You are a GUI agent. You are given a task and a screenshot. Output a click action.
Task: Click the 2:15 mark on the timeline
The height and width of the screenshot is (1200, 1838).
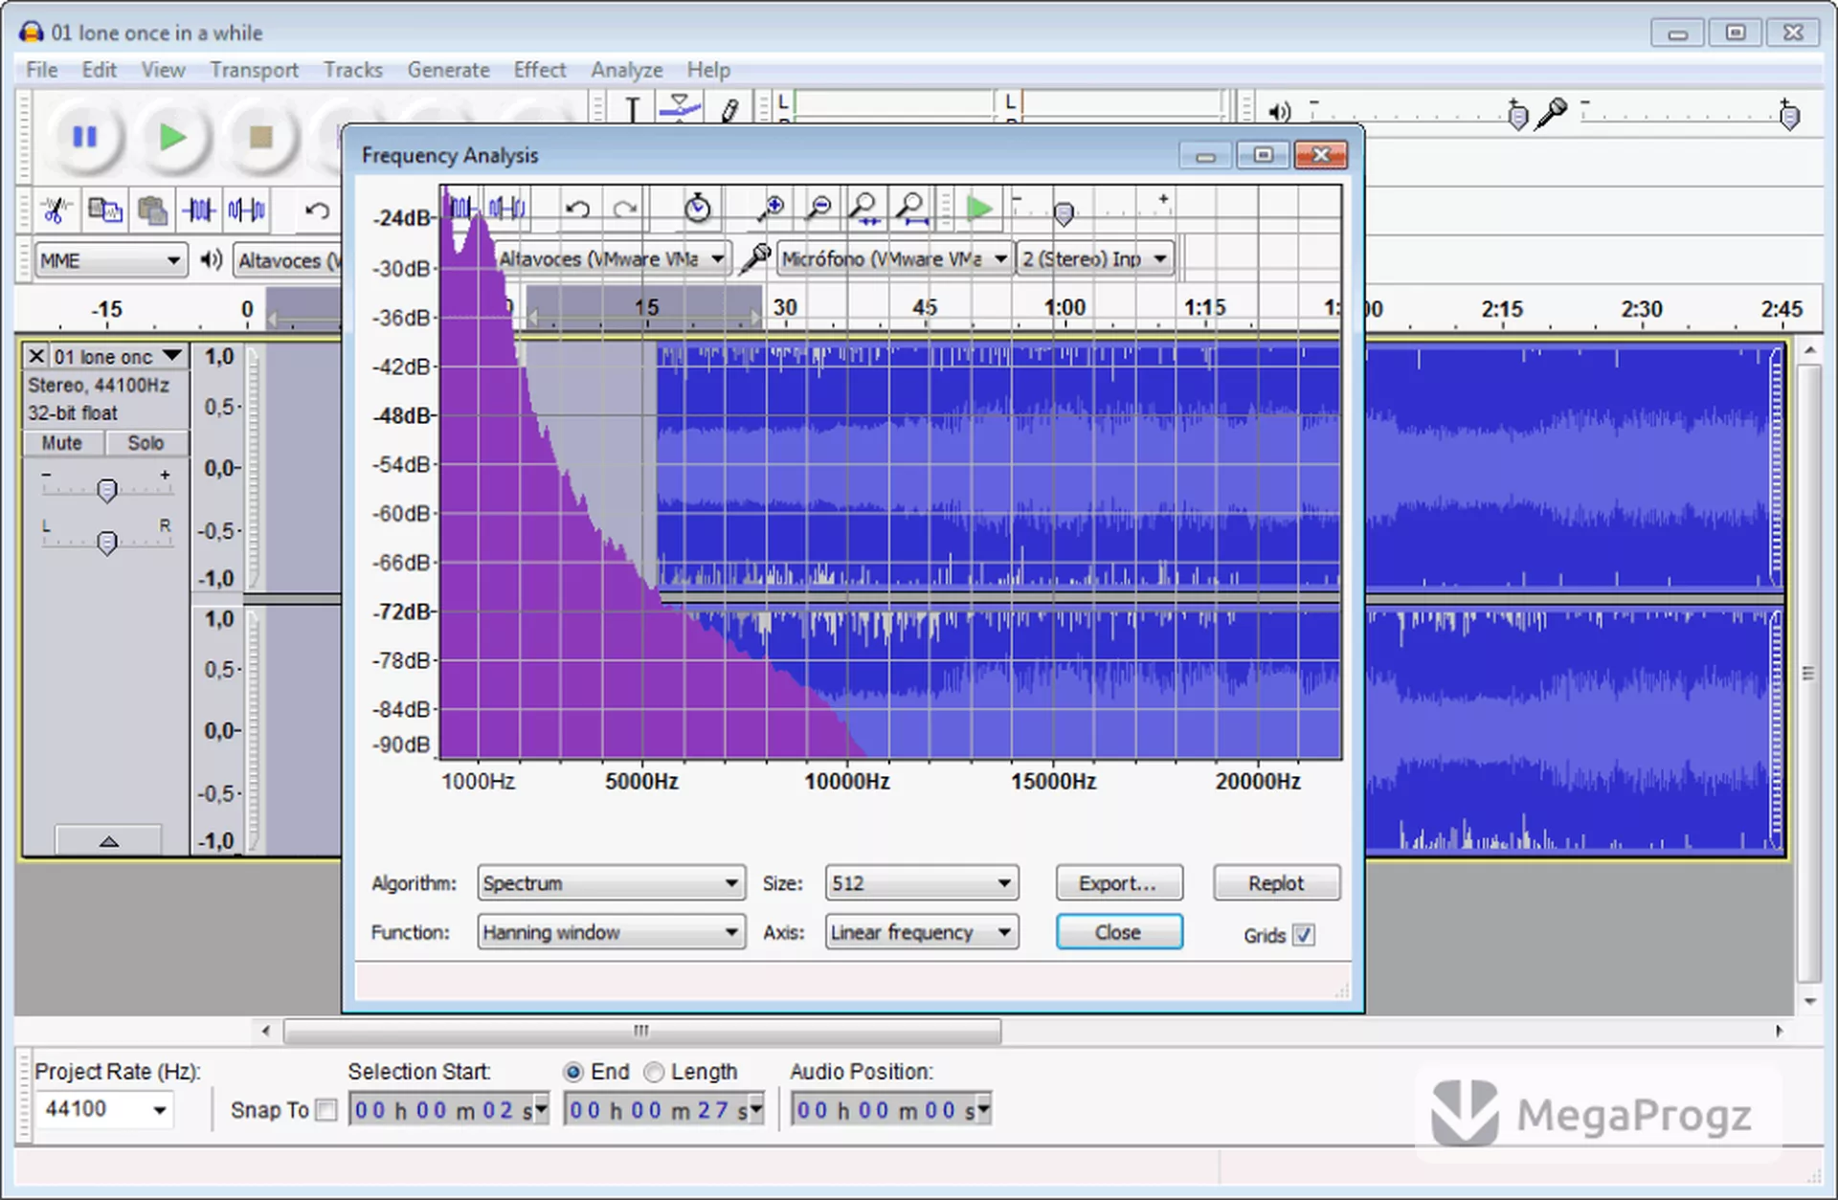coord(1501,309)
